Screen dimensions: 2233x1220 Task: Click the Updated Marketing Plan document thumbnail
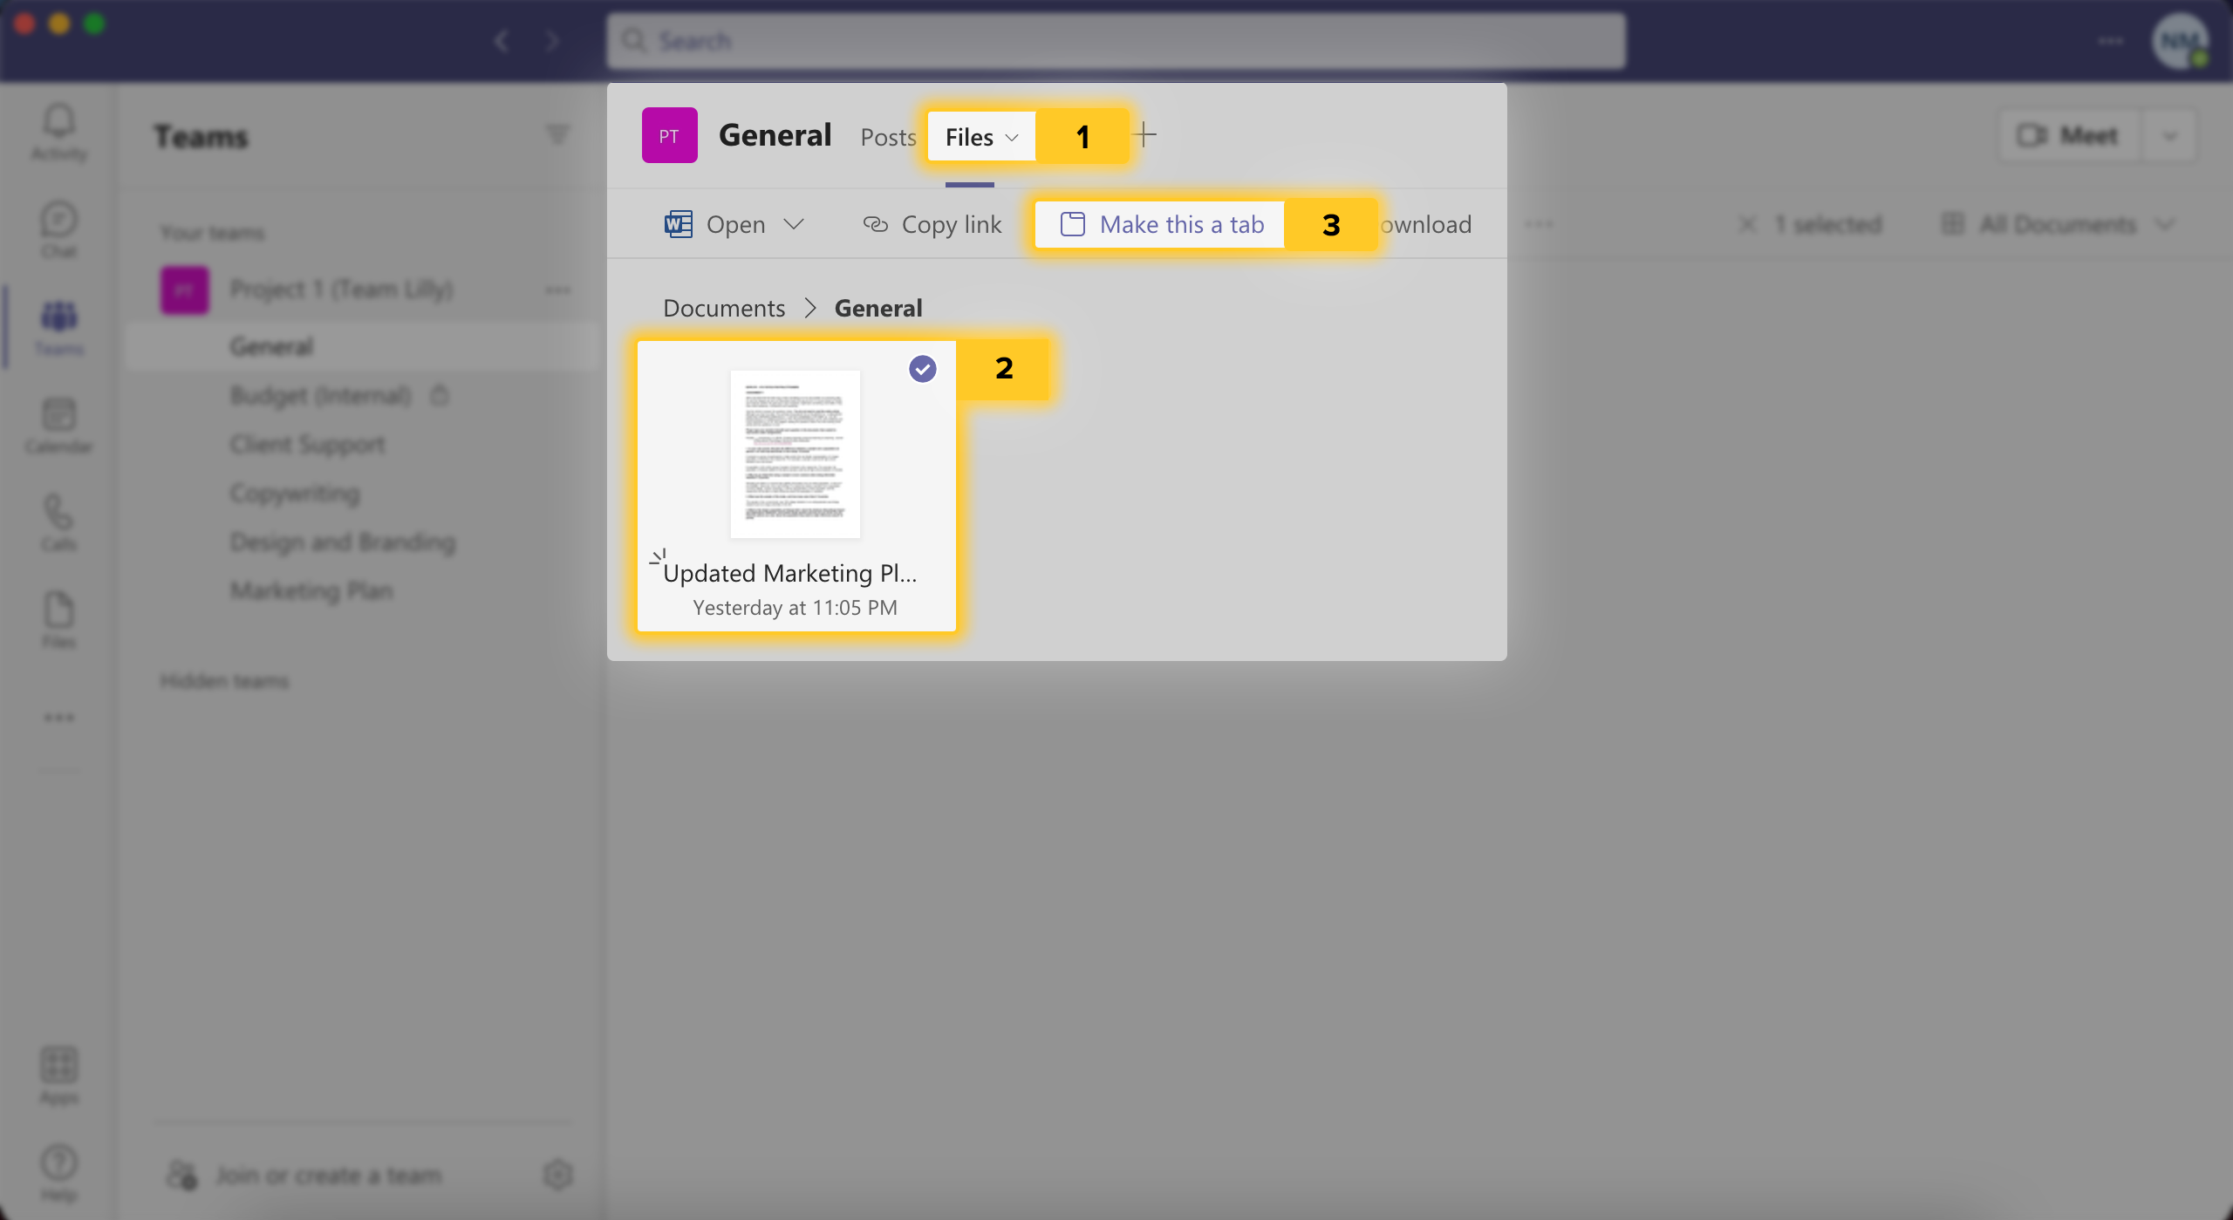795,453
